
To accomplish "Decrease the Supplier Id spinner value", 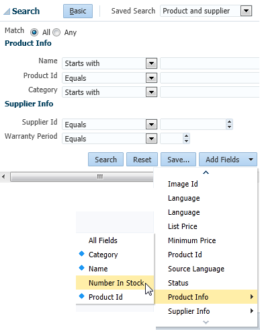I will coord(229,127).
